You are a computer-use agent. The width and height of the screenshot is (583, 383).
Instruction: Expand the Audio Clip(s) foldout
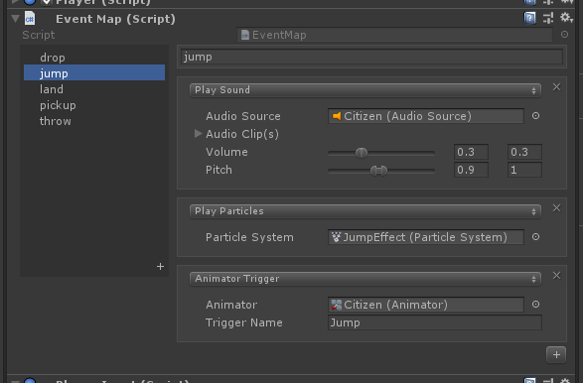pos(199,134)
